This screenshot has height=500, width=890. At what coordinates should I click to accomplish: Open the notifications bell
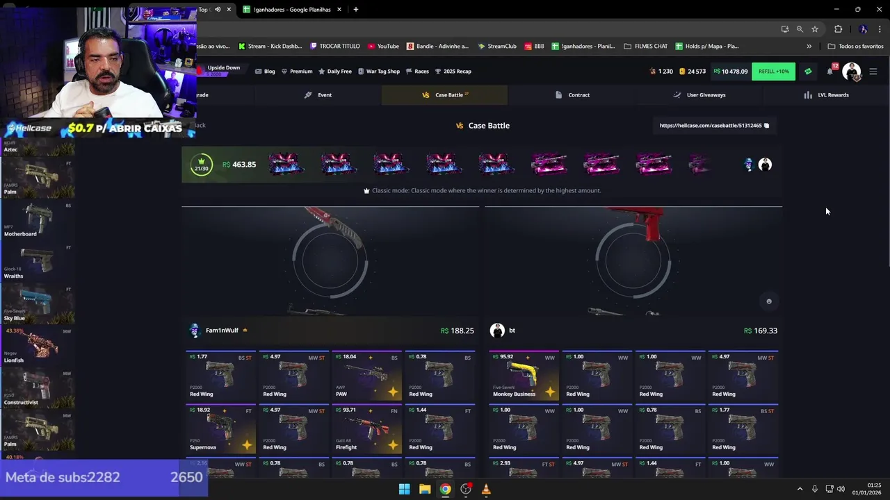click(830, 71)
